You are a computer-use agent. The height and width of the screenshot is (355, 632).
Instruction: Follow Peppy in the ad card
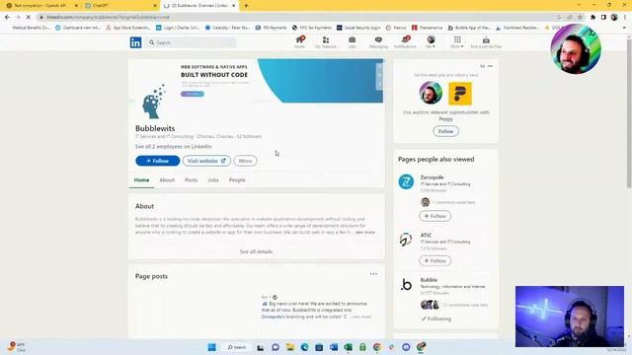tap(445, 131)
